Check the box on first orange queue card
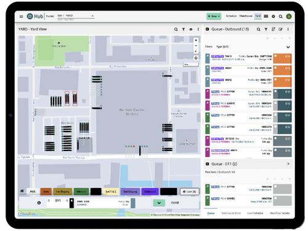Image resolution: width=308 pixels, height=231 pixels. pos(276,56)
